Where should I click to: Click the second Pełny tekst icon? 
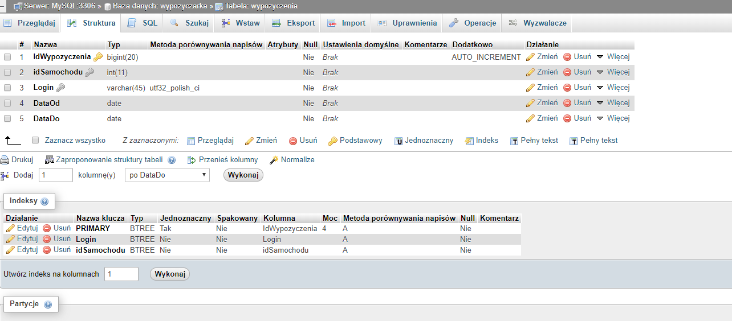[574, 141]
